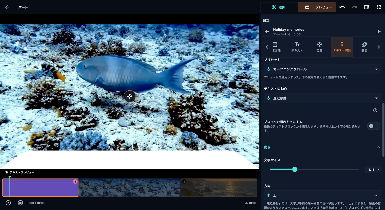Image resolution: width=385 pixels, height=210 pixels.
Task: Switch to the テキスト tab
Action: tap(297, 47)
